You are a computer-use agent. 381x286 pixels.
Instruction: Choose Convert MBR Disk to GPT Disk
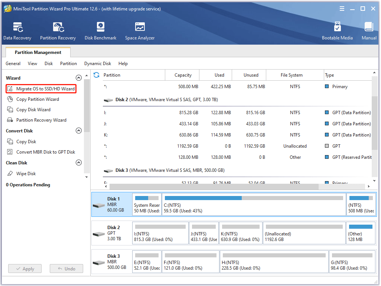tap(46, 152)
